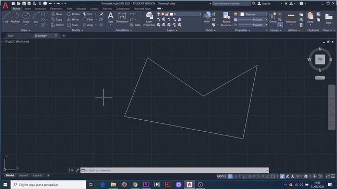Switch to the Start file tab
The width and height of the screenshot is (337, 189).
pyautogui.click(x=11, y=36)
